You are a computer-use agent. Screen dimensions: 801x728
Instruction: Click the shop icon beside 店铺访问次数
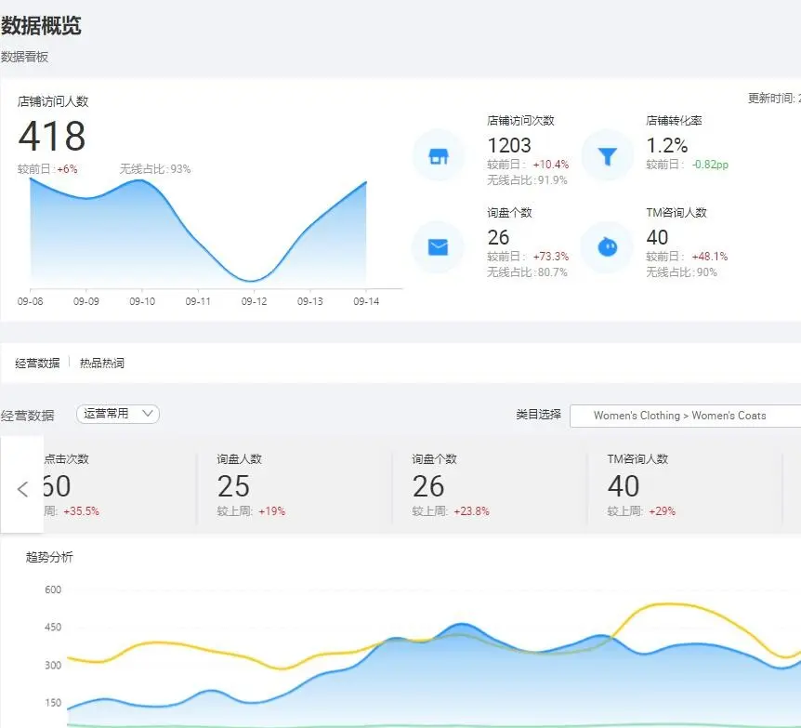pos(437,155)
